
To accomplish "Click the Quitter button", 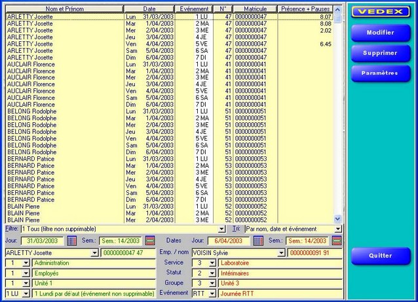I will [381, 256].
